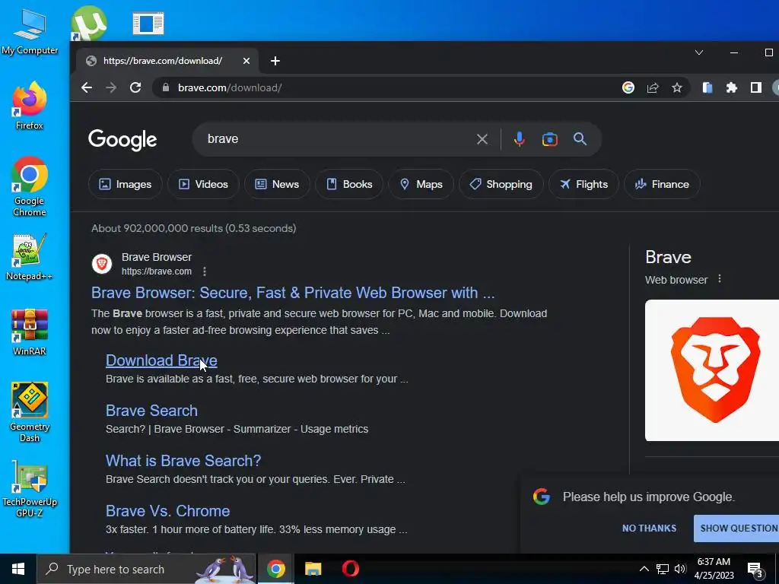Click the Chrome icon on the taskbar

[x=275, y=569]
